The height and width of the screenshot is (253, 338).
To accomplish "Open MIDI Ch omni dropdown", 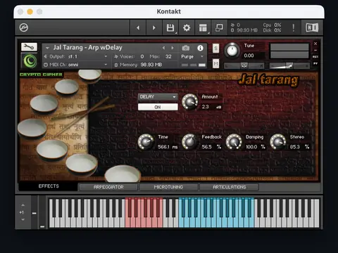I will coord(75,65).
